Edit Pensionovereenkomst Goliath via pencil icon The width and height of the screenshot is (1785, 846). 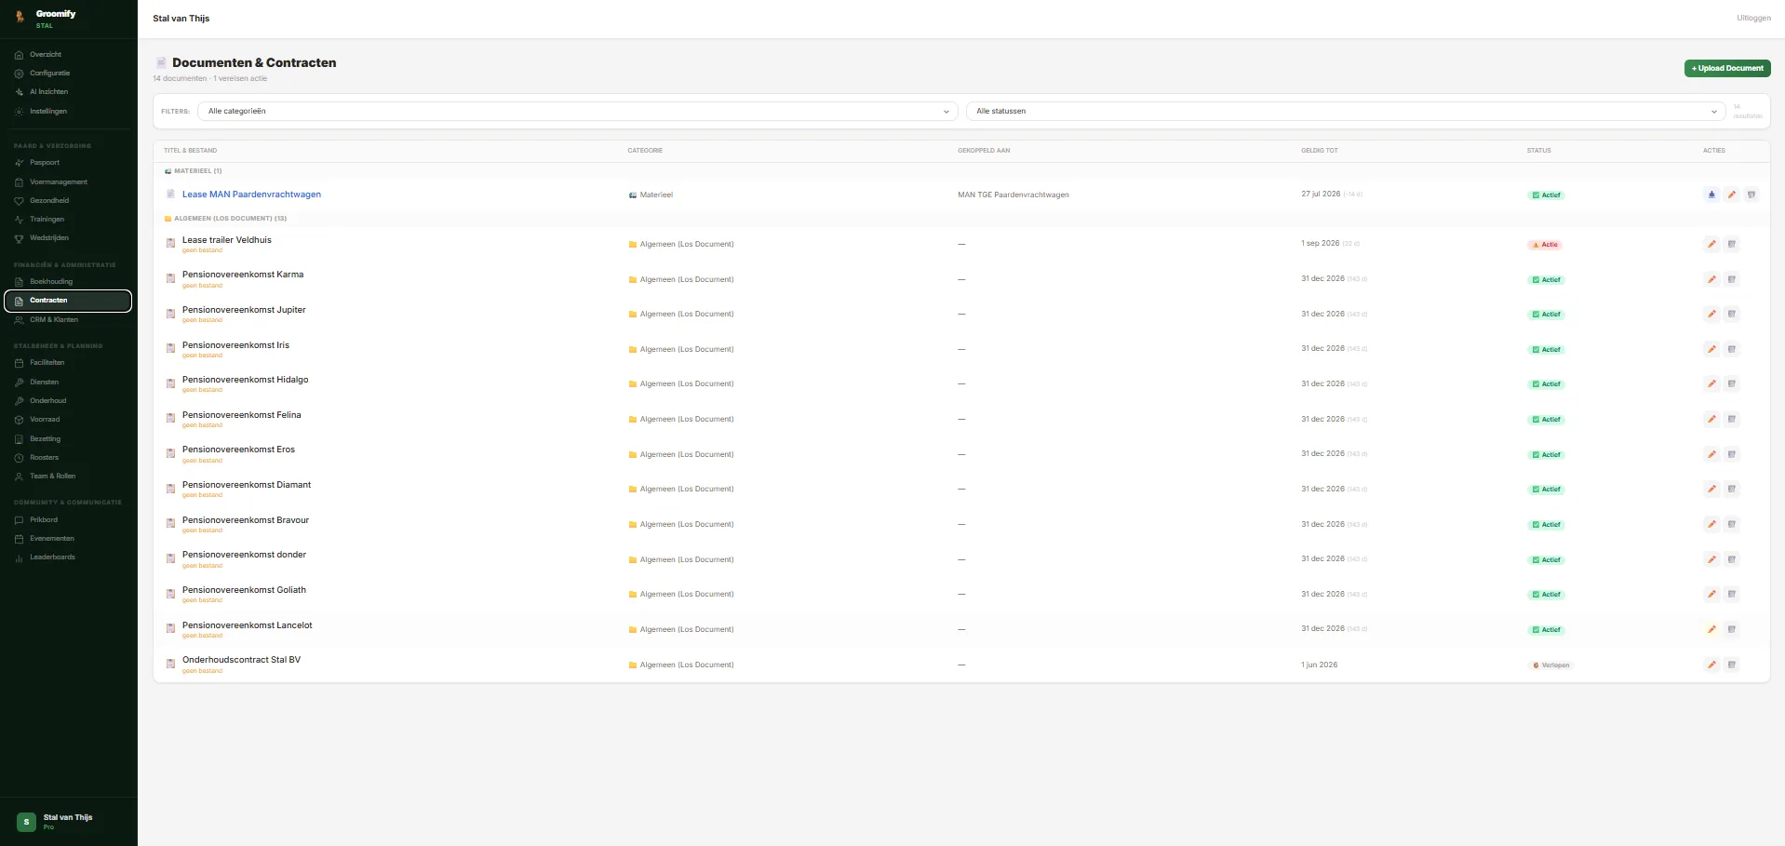pyautogui.click(x=1711, y=594)
